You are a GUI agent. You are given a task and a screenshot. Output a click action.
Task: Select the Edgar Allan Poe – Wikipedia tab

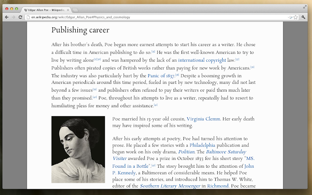tap(46, 10)
